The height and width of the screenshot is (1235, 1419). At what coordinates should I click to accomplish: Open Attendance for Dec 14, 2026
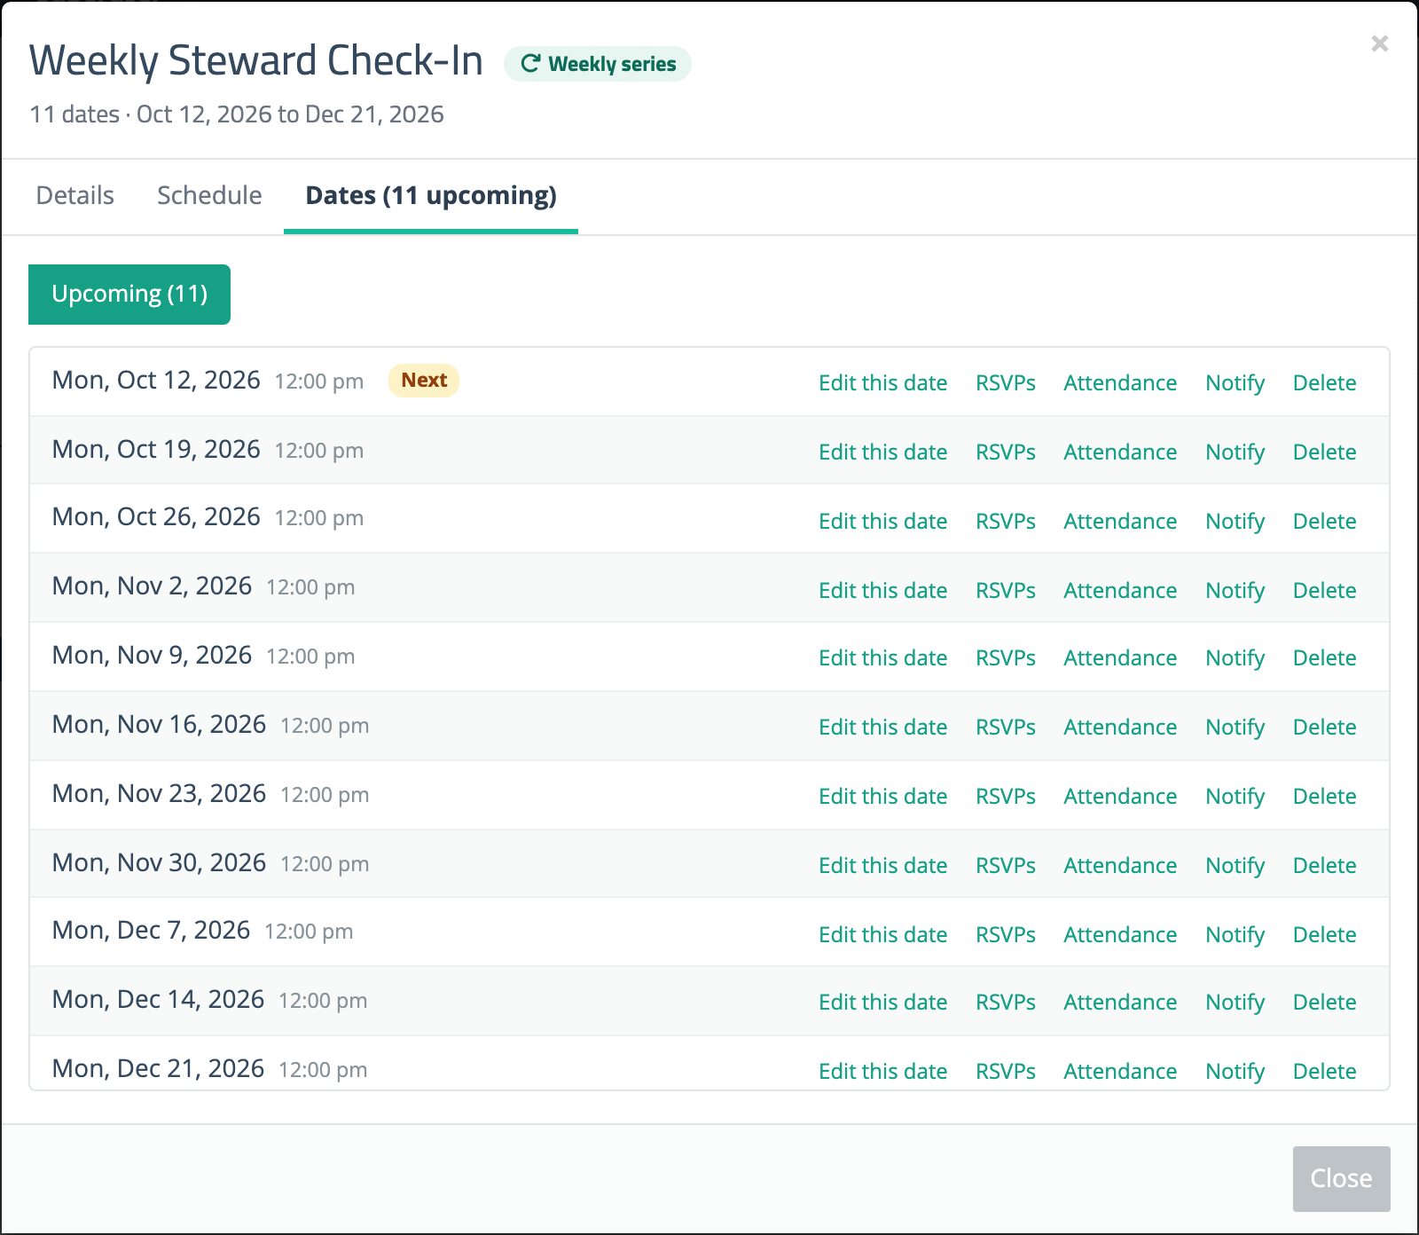point(1120,1002)
